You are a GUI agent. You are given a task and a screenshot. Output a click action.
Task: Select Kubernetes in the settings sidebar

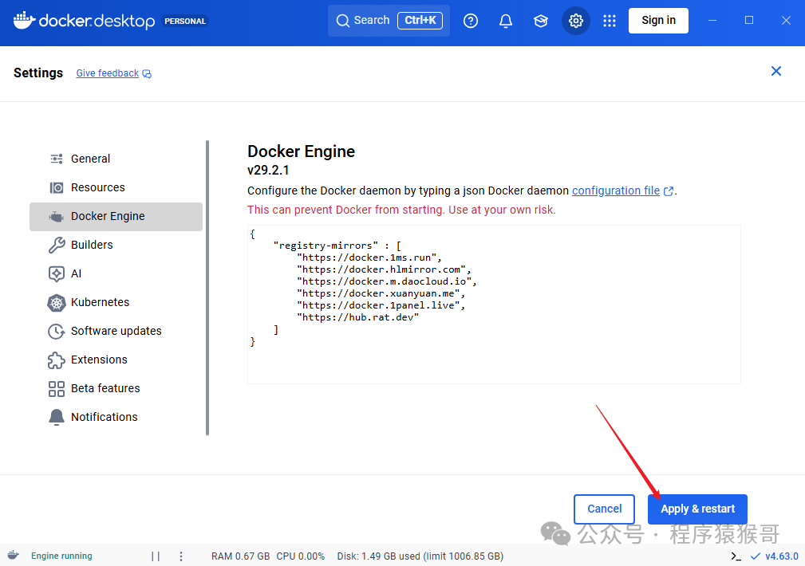(x=100, y=302)
